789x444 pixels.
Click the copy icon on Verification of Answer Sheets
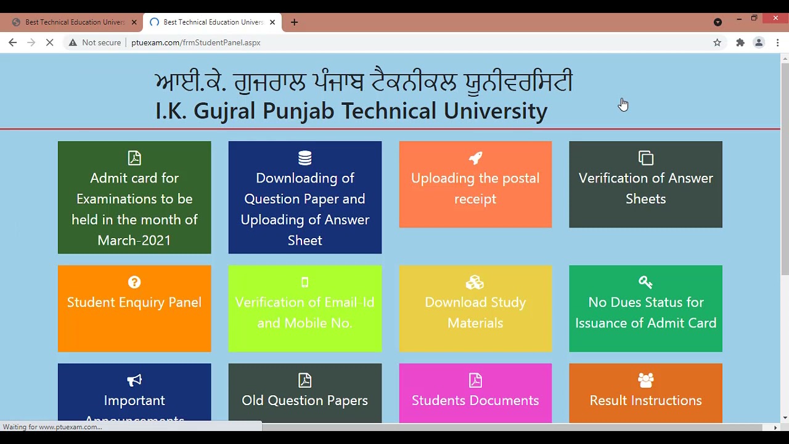(646, 158)
